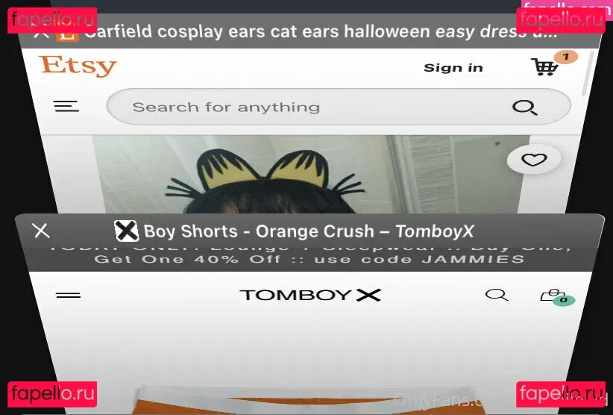Image resolution: width=613 pixels, height=415 pixels.
Task: Click the TomboyX favicon in tab header
Action: [x=126, y=231]
